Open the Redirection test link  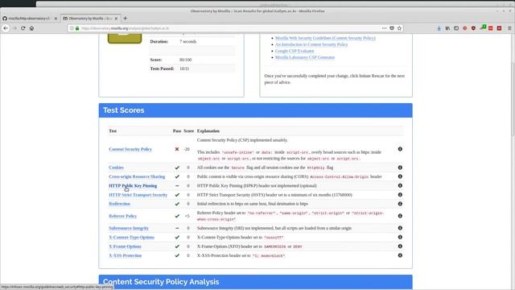coord(120,204)
